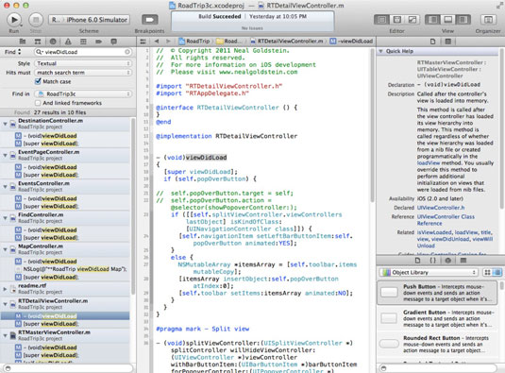Image resolution: width=505 pixels, height=373 pixels.
Task: Open the Search navigator tab
Action: [53, 42]
